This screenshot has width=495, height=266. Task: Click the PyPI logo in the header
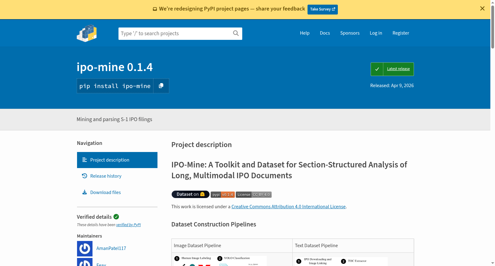(87, 33)
